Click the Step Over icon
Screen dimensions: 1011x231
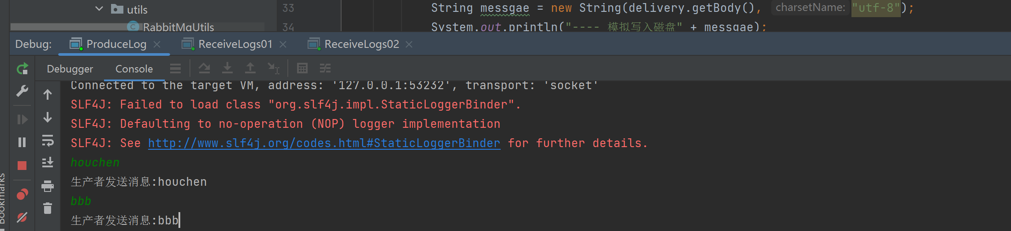point(204,68)
